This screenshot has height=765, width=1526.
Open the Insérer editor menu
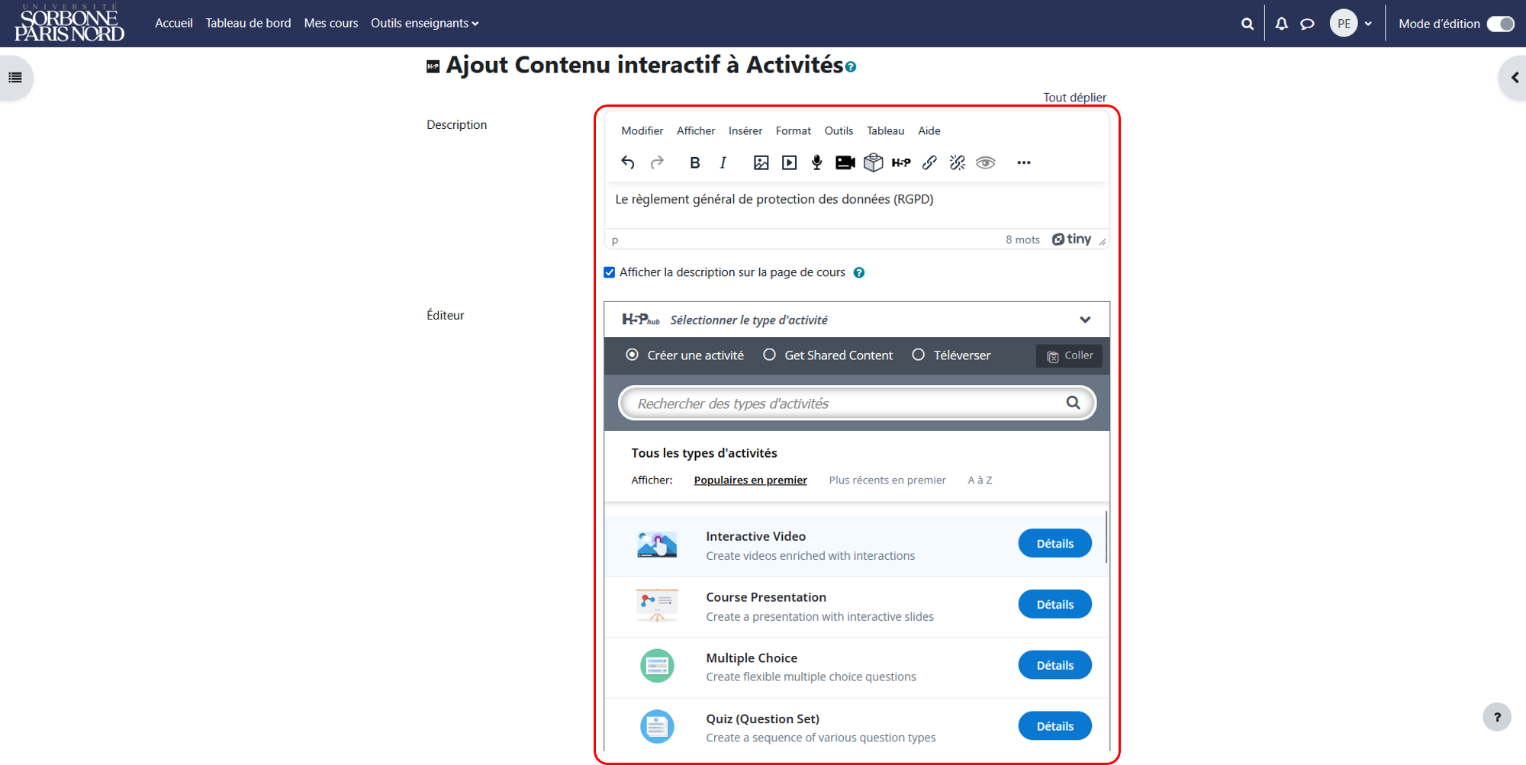745,130
